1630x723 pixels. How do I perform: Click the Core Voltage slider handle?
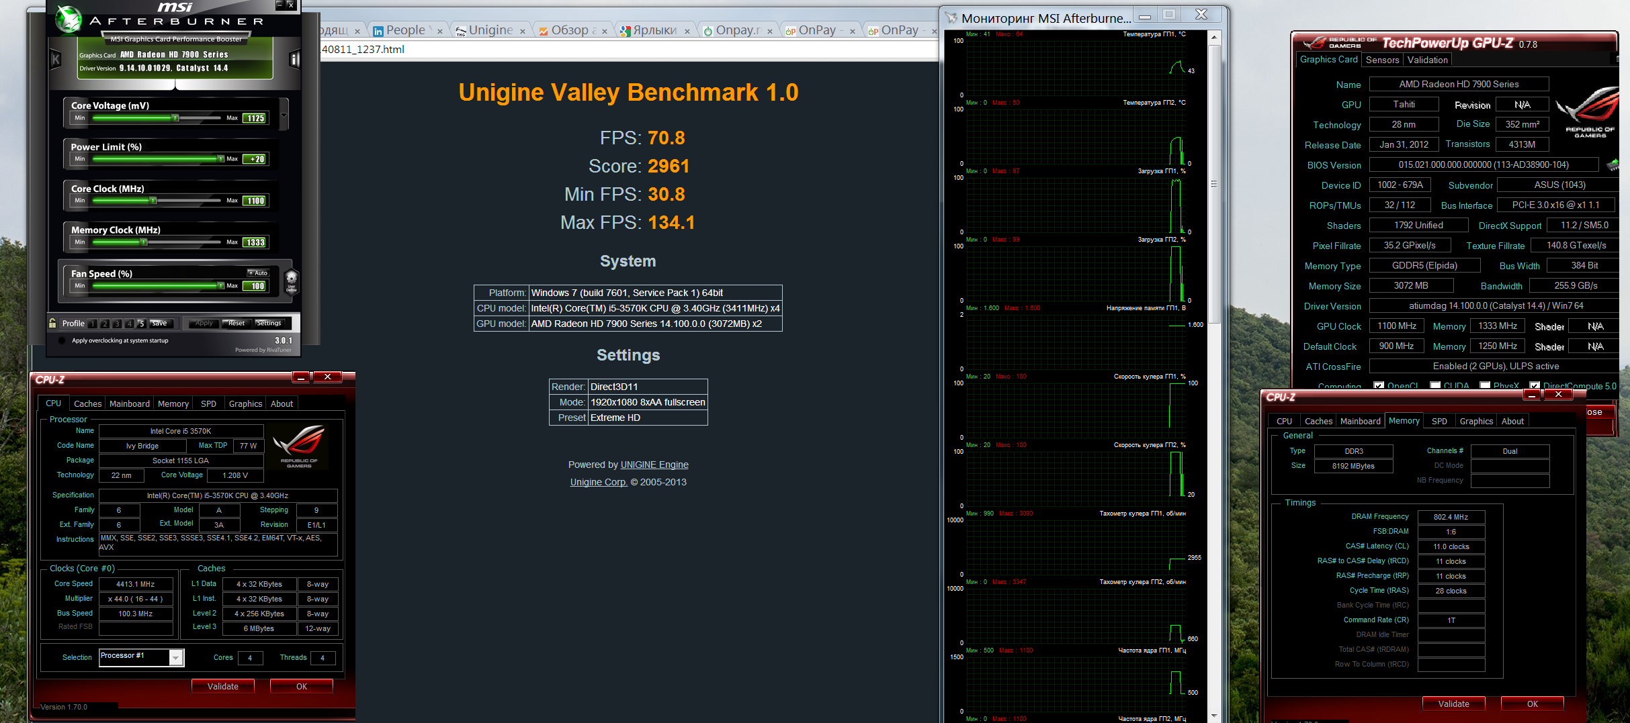pyautogui.click(x=175, y=118)
